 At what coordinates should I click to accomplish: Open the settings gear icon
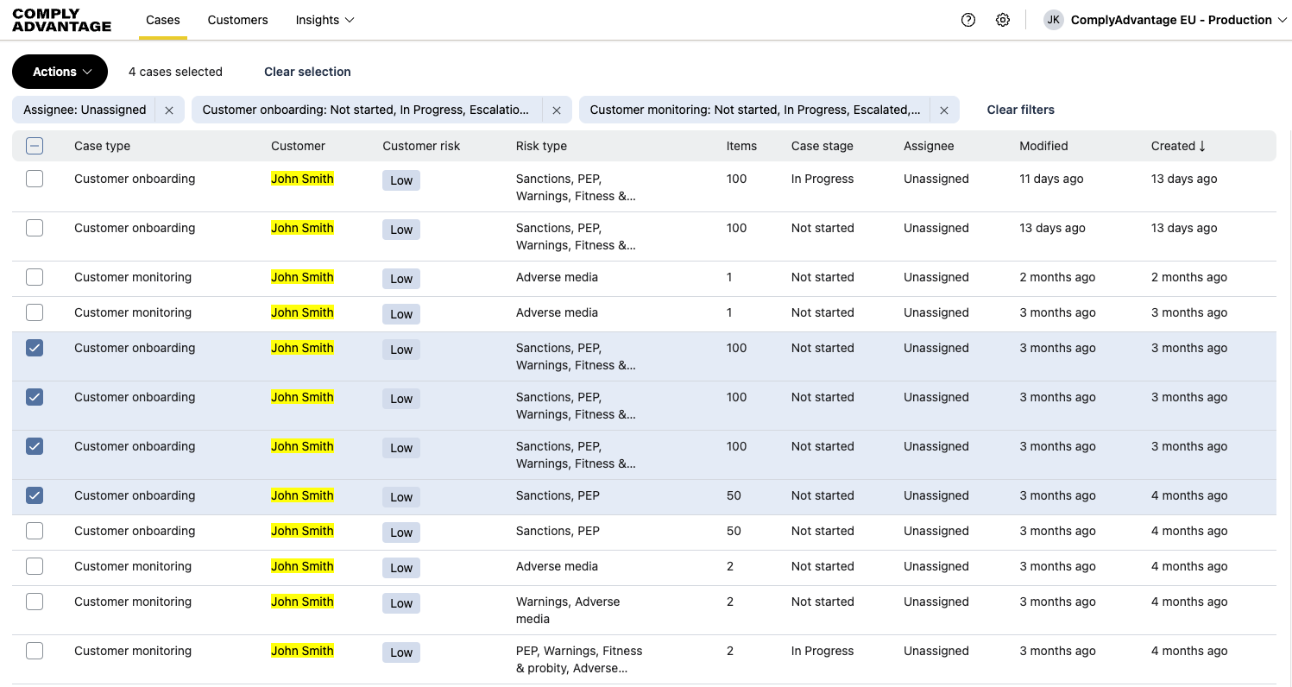(x=1002, y=20)
